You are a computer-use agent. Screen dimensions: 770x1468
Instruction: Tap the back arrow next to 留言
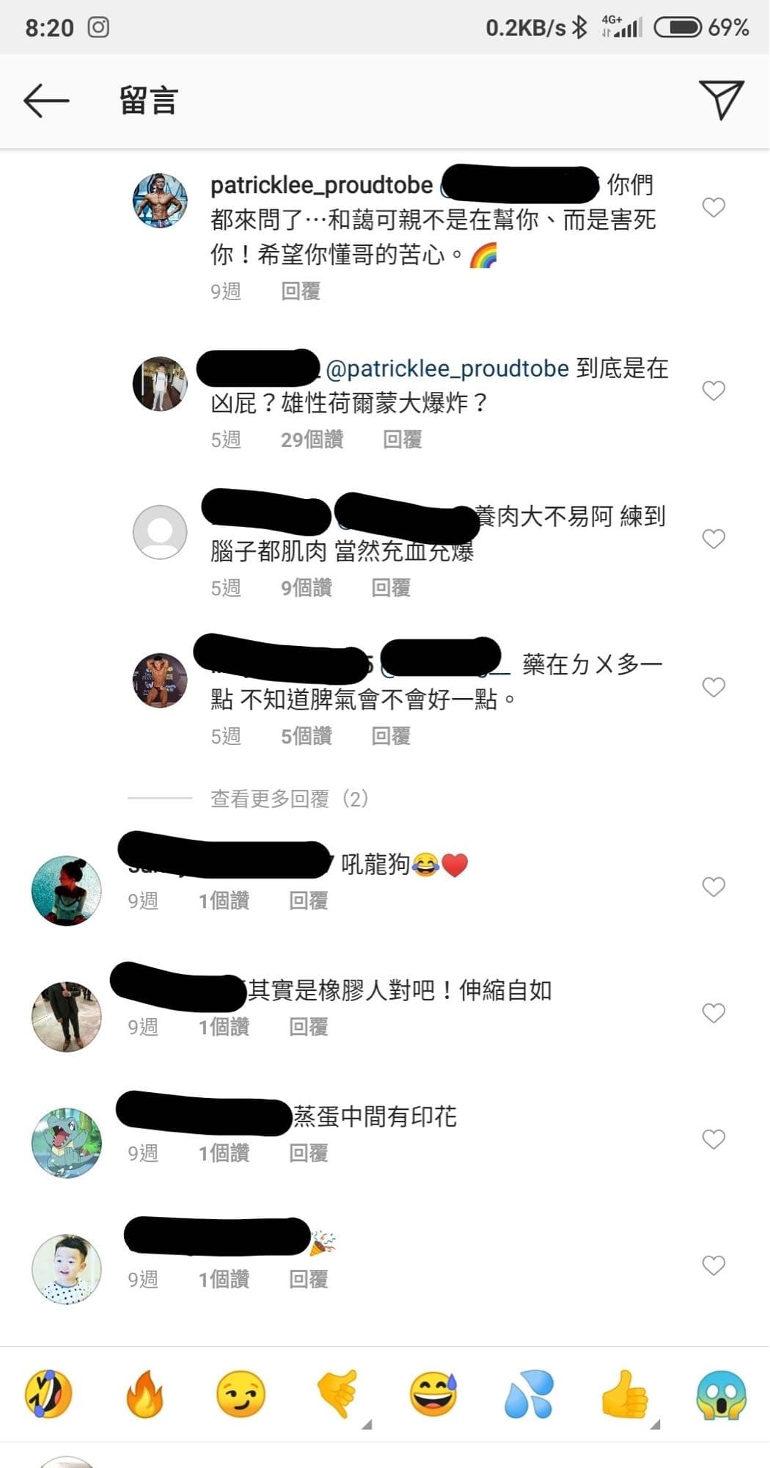pos(46,101)
